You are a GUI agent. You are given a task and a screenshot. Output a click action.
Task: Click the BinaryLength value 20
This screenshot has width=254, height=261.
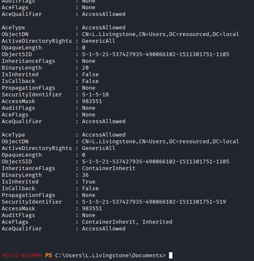[x=85, y=68]
